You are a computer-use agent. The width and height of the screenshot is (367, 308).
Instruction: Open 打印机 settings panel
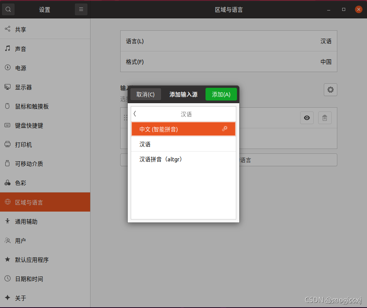click(45, 144)
